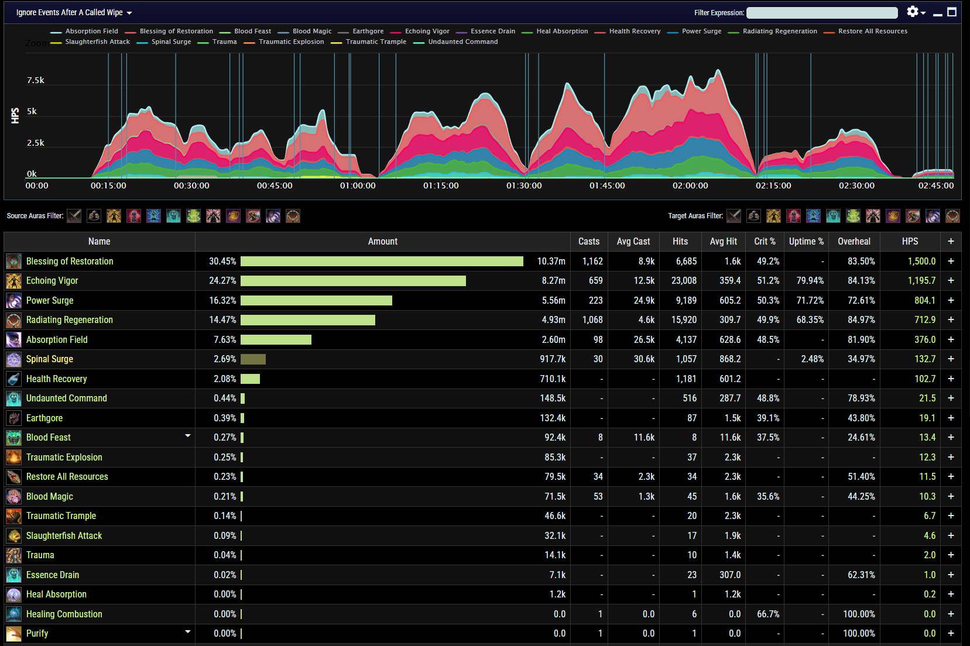Screen dimensions: 970x646
Task: Expand the Purify row arrow
Action: [x=188, y=632]
